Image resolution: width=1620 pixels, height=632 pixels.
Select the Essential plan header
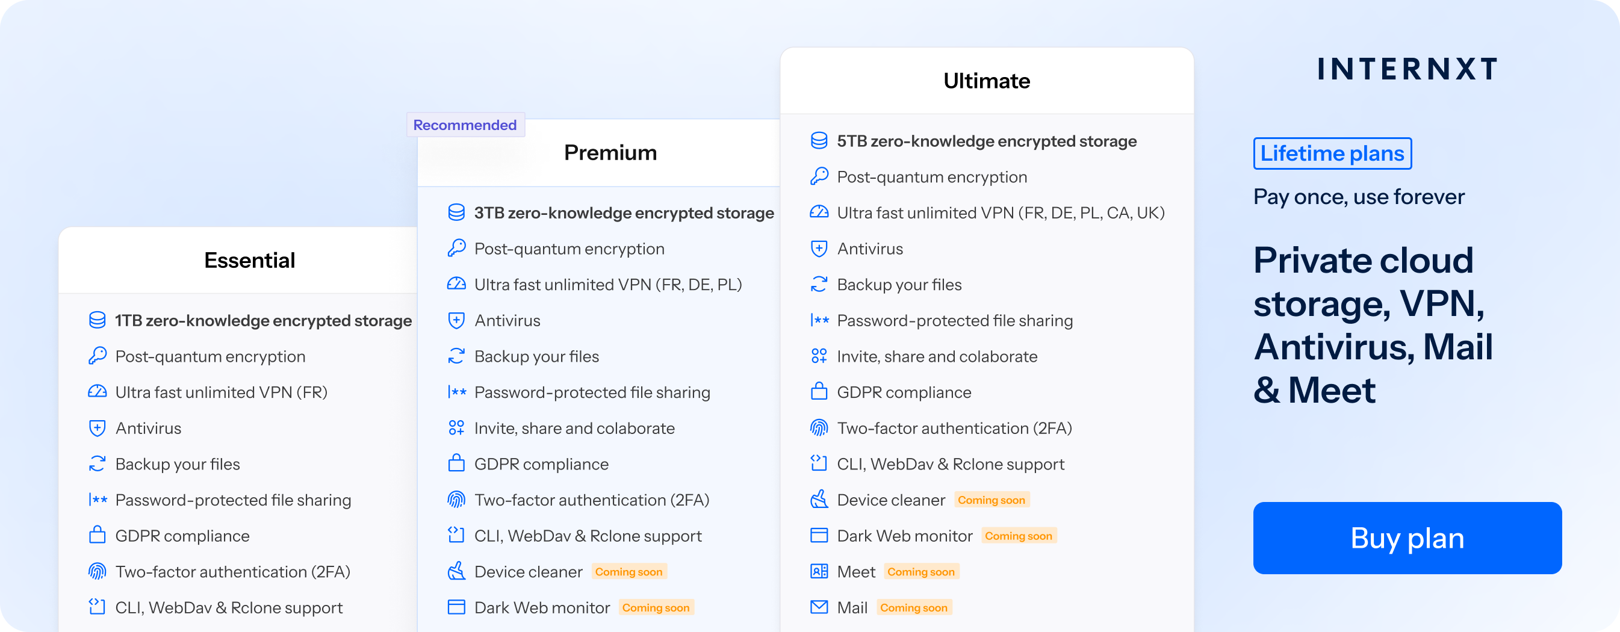pos(250,261)
